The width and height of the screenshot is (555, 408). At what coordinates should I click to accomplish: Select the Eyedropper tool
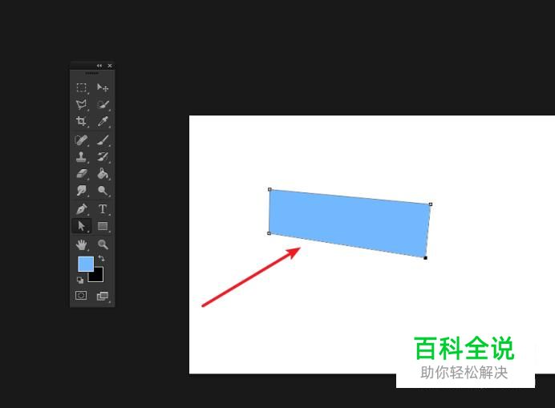click(x=103, y=121)
